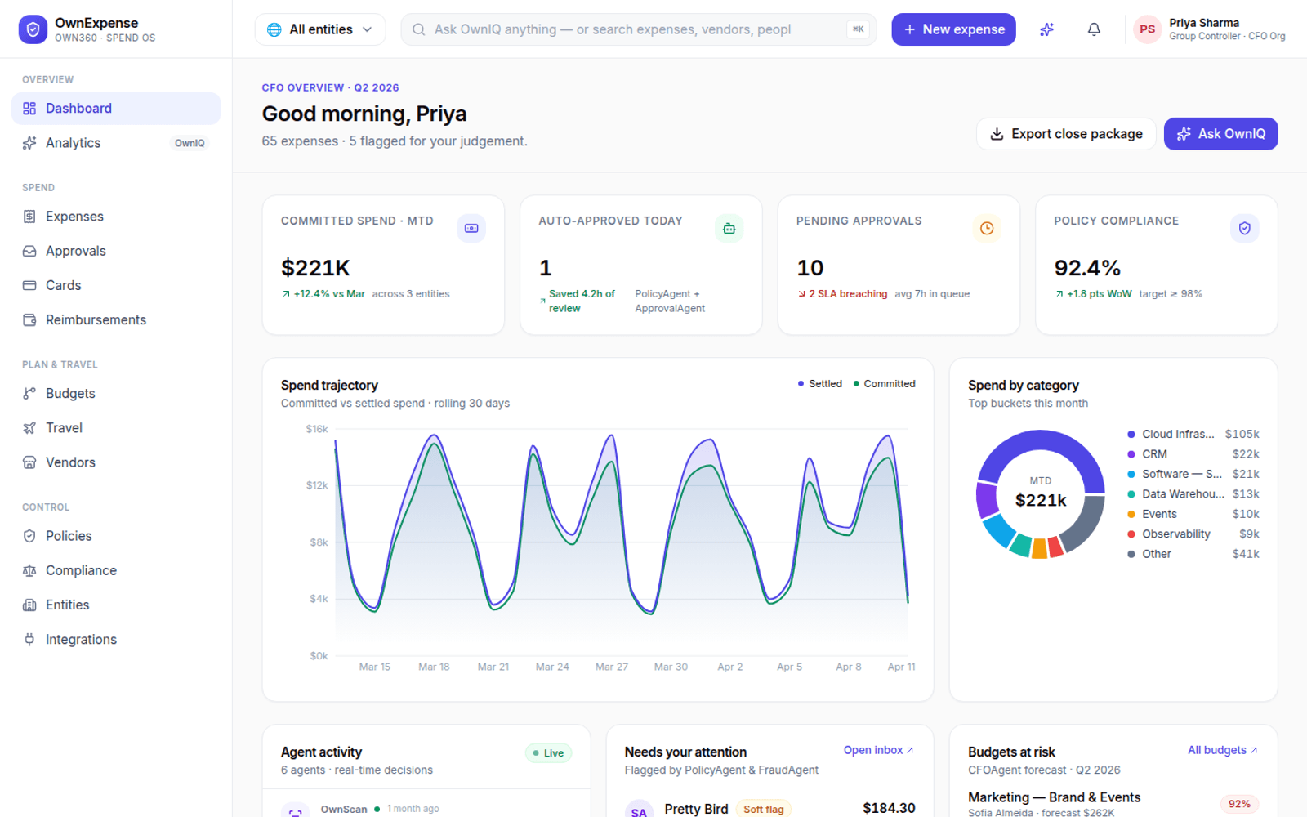
Task: Click the Cloud Infras... category swatch
Action: 1131,435
